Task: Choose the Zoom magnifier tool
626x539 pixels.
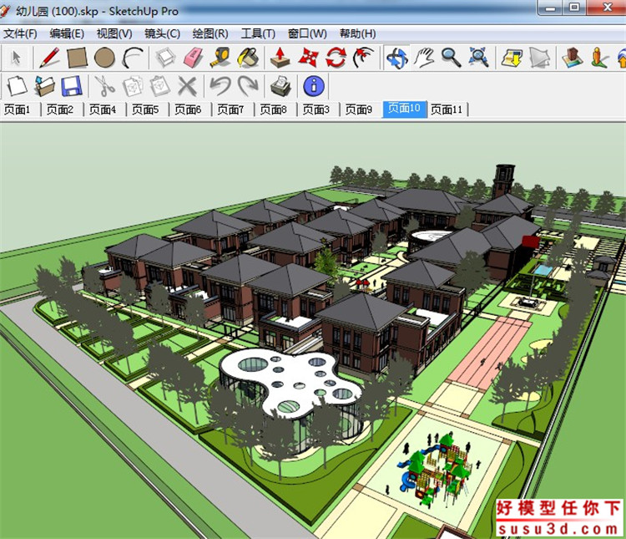Action: click(x=451, y=58)
